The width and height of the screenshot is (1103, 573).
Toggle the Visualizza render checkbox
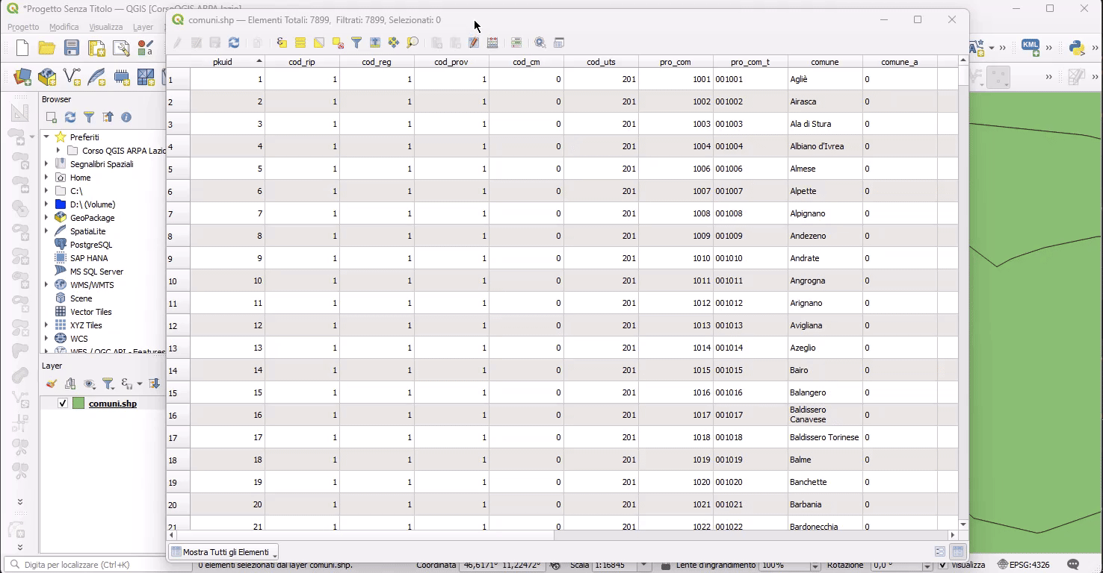click(943, 566)
